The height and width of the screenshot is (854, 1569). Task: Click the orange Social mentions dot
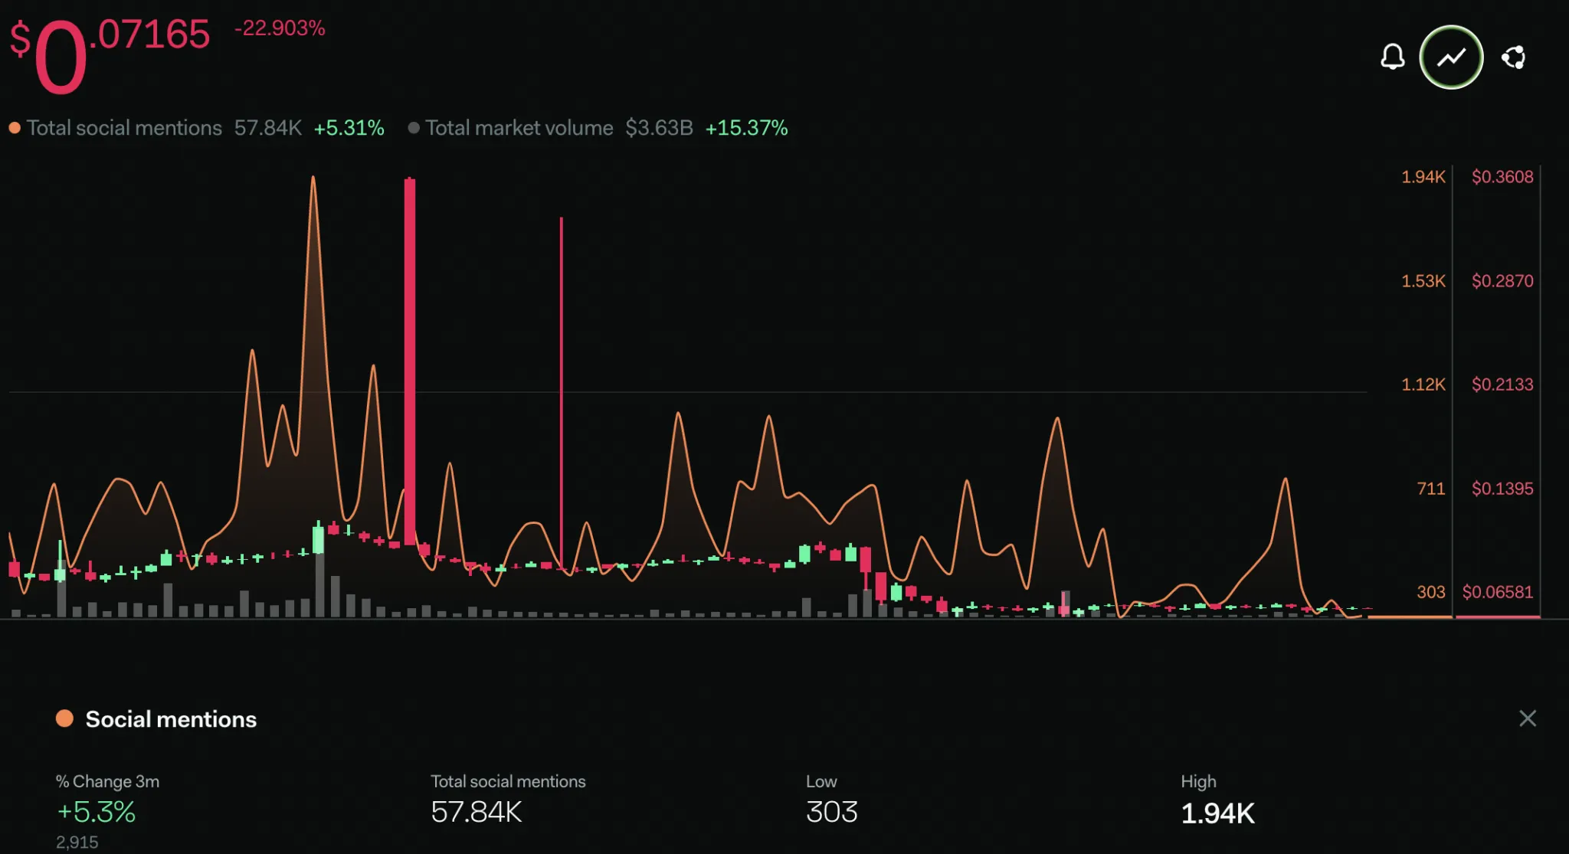click(x=64, y=718)
